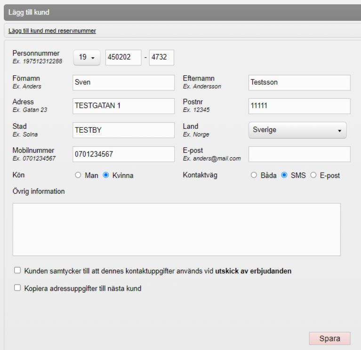Open the century prefix dropdown showing 19
The width and height of the screenshot is (361, 350).
click(87, 57)
